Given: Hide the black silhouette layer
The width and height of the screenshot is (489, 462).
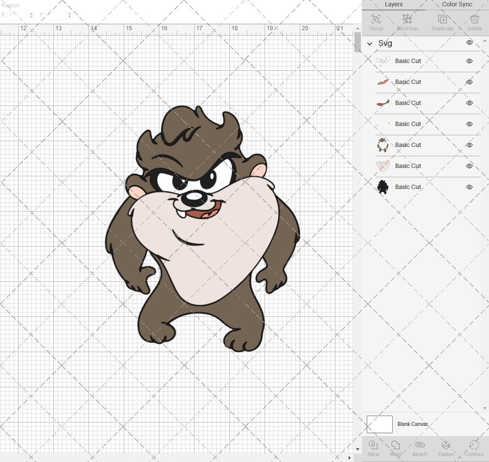Looking at the screenshot, I should point(469,187).
